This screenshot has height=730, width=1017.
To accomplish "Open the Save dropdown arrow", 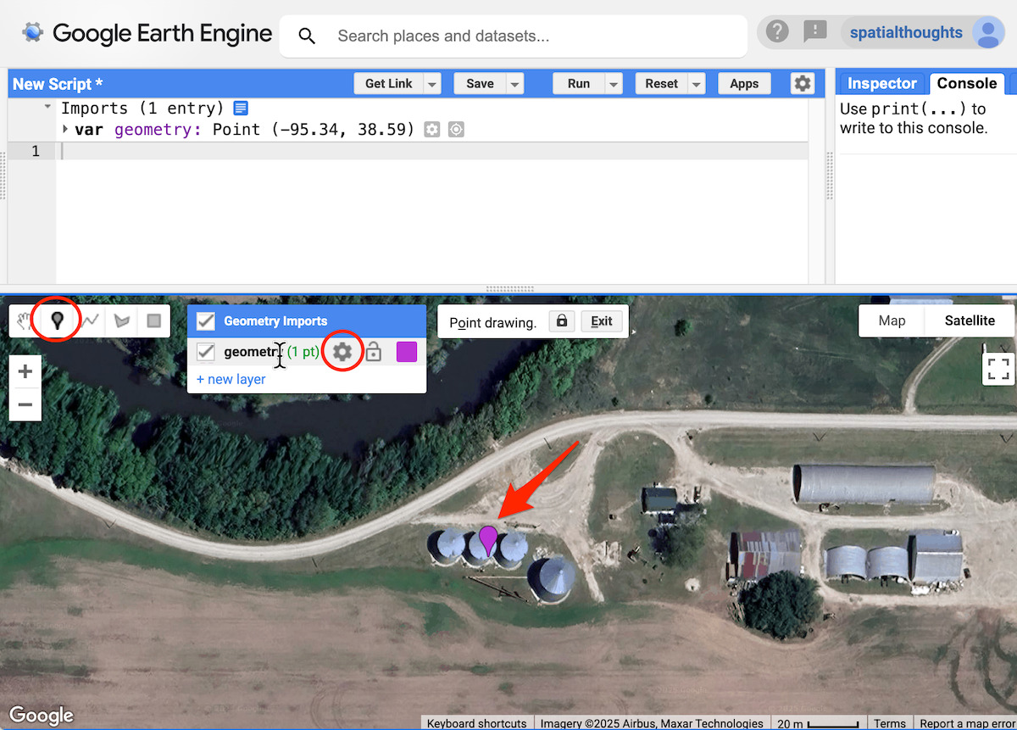I will click(514, 84).
